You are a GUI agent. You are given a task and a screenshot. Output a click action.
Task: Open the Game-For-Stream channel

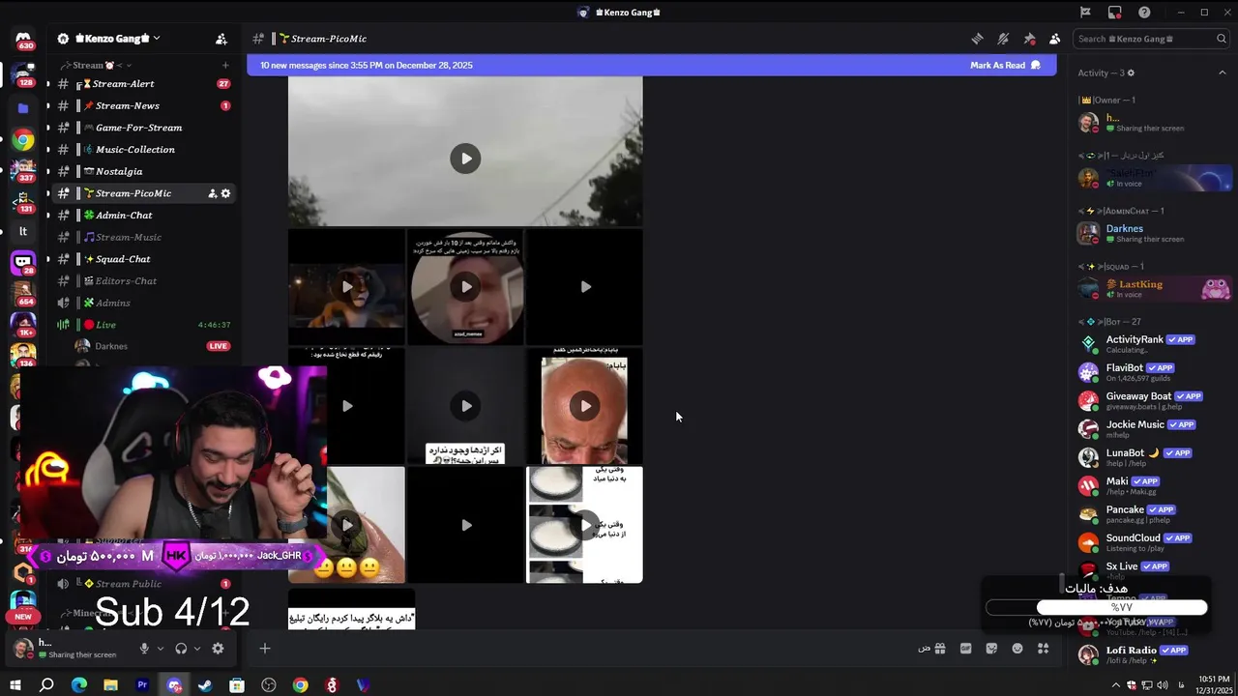pyautogui.click(x=143, y=128)
